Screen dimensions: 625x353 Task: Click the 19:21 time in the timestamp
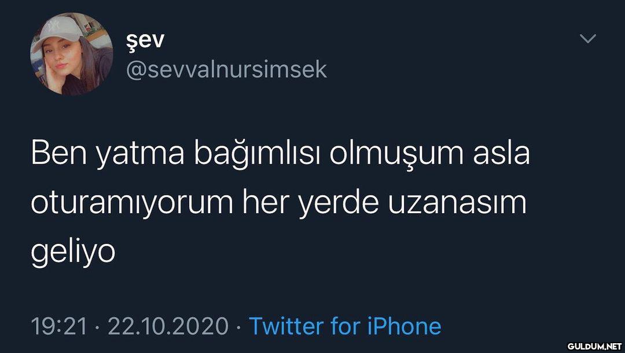pos(59,326)
